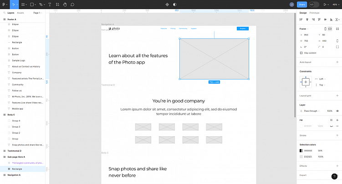This screenshot has height=184, width=342.
Task: Toggle the Dev Mode switch
Action: point(314,5)
